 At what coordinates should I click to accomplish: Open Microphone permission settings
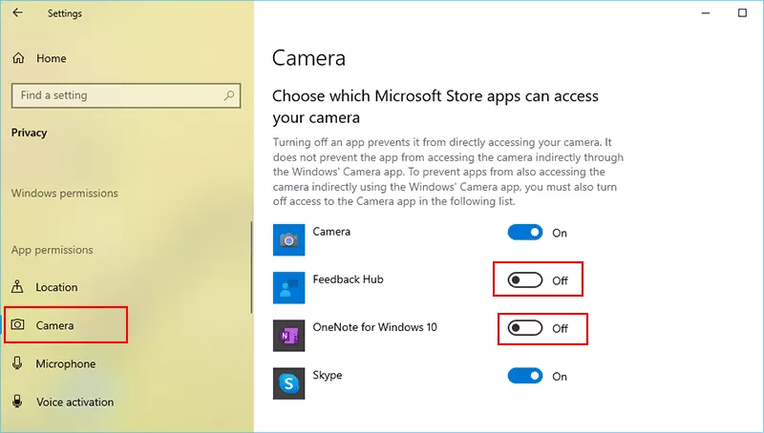click(x=65, y=363)
